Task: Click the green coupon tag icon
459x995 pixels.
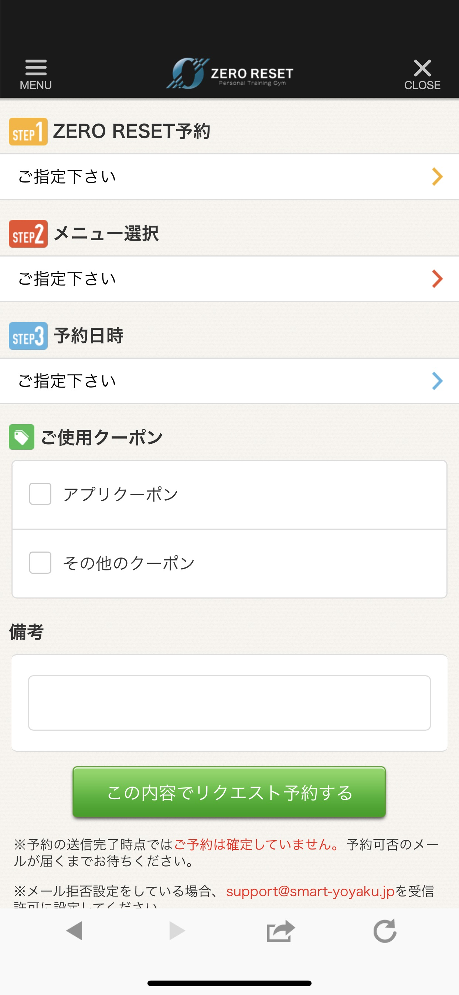Action: click(x=21, y=437)
